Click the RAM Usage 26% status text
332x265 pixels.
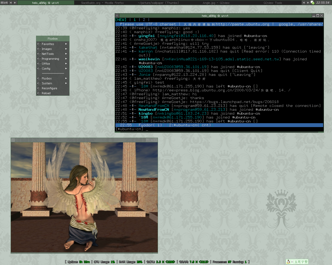pos(131,262)
